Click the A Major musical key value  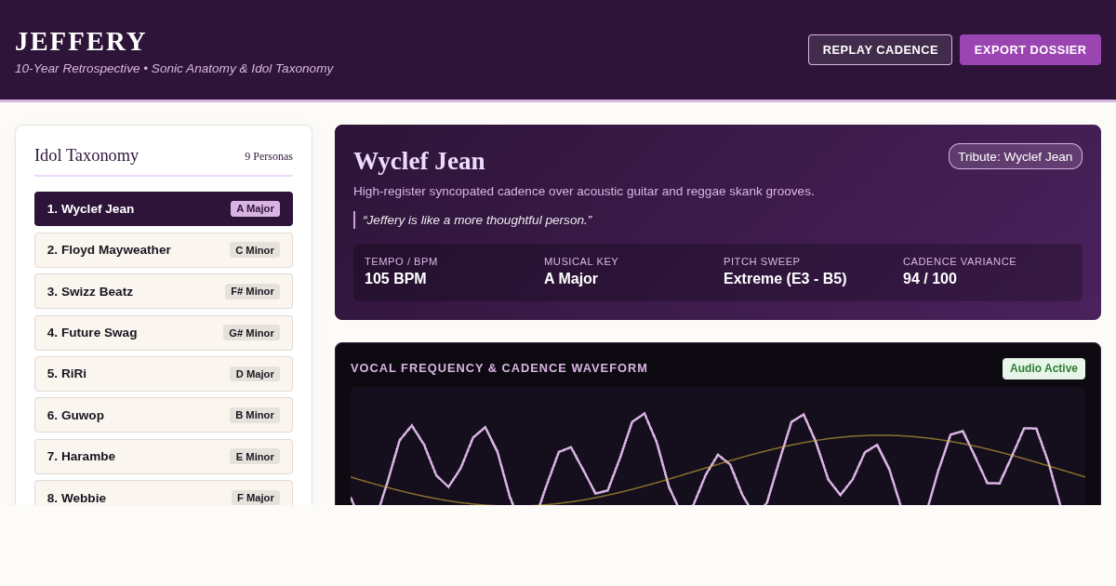pyautogui.click(x=571, y=279)
